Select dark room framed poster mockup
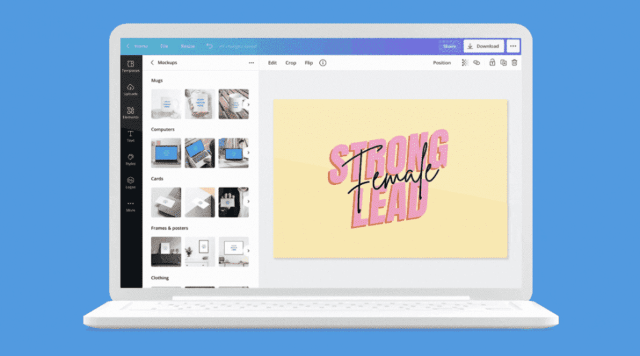The height and width of the screenshot is (356, 640). [166, 252]
